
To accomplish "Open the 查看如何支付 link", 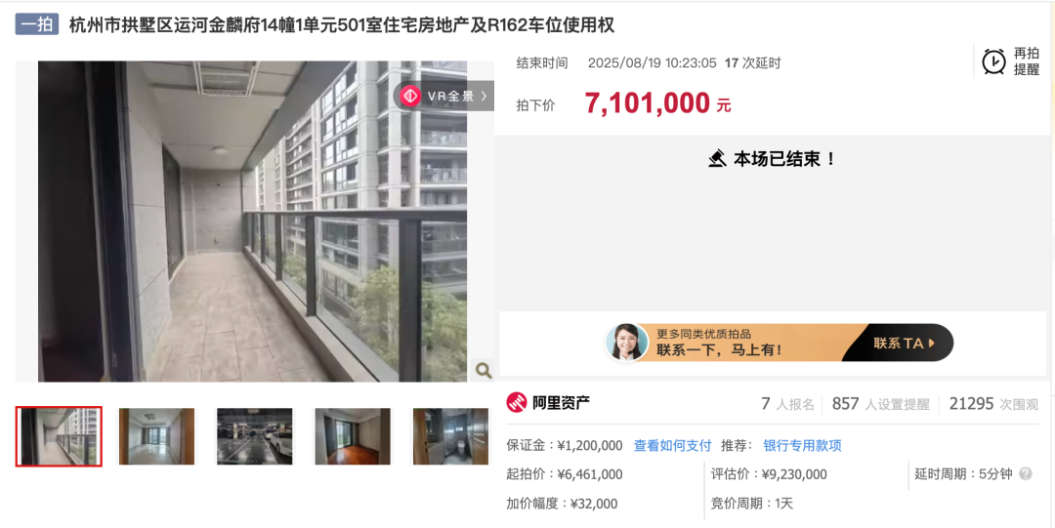I will click(x=672, y=445).
